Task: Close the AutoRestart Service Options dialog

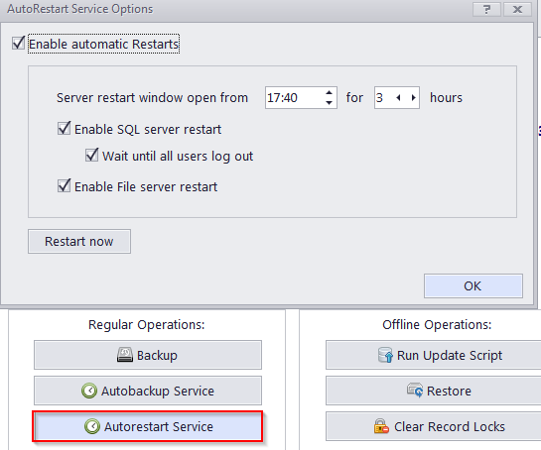Action: coord(517,9)
